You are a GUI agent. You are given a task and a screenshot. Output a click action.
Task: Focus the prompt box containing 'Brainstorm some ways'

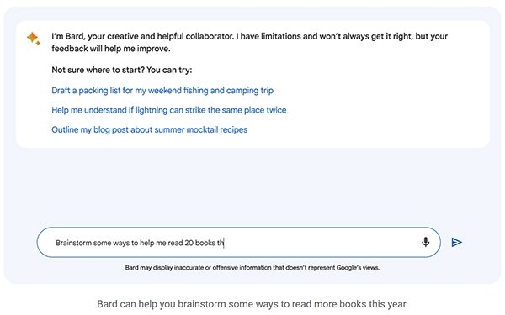coord(239,243)
